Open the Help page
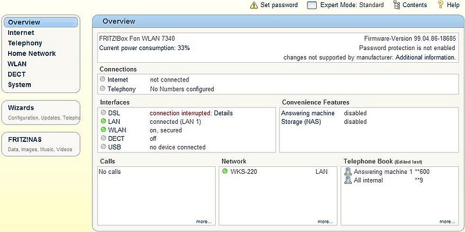The width and height of the screenshot is (465, 232). pos(453,5)
